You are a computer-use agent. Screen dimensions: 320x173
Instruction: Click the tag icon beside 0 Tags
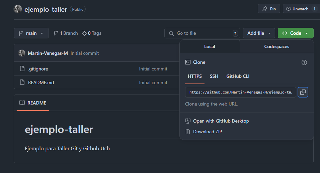coord(84,33)
